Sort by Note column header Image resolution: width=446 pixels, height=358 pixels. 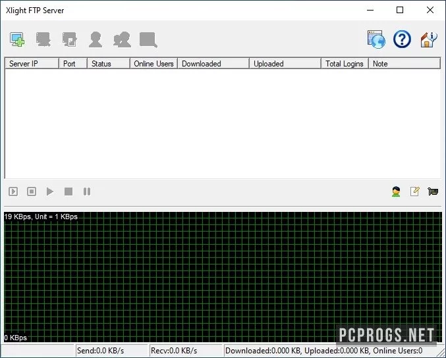(404, 64)
